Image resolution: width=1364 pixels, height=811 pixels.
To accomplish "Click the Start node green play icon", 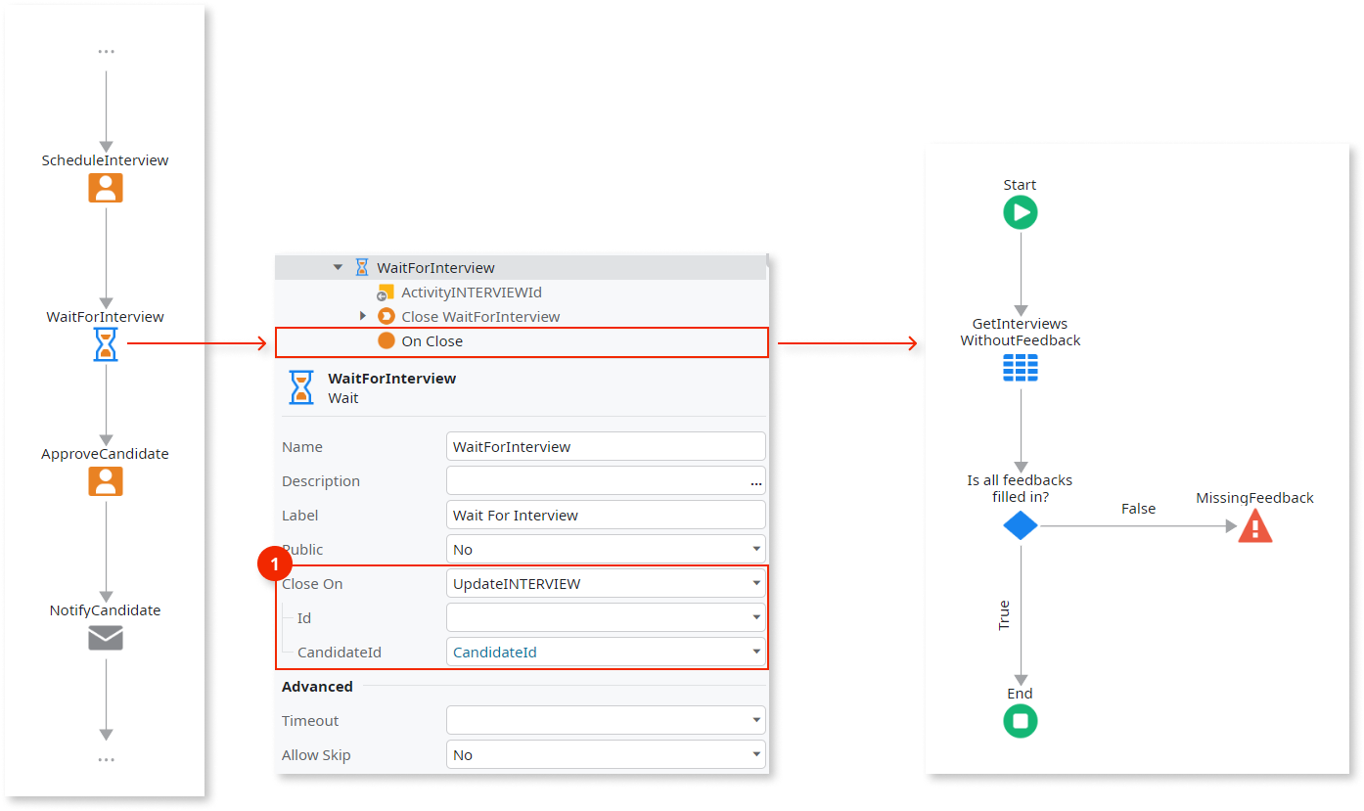I will [x=1020, y=211].
